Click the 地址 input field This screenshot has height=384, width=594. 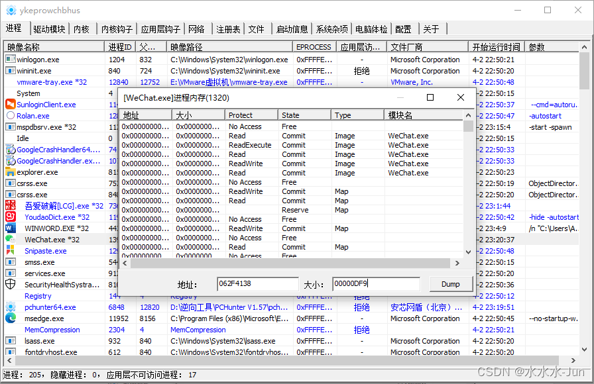click(258, 284)
